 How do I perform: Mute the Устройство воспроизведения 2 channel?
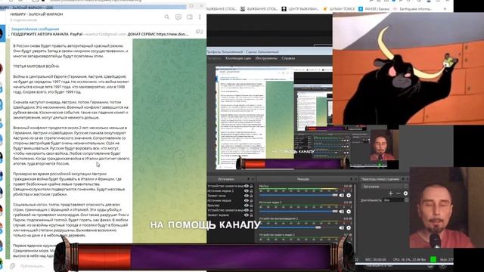click(x=342, y=227)
